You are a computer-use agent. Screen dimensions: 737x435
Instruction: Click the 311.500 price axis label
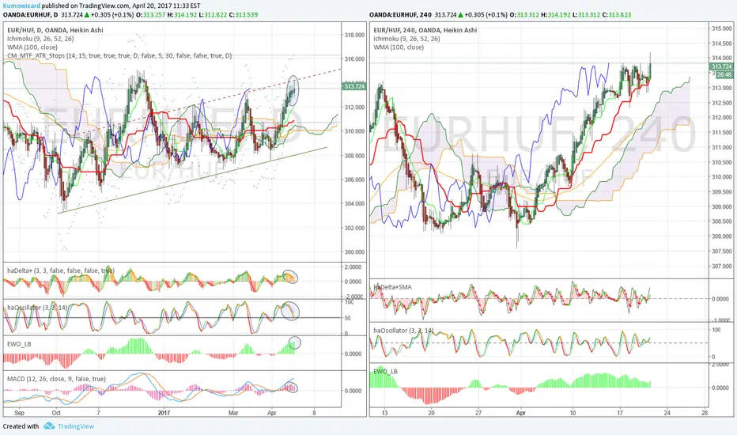pyautogui.click(x=721, y=133)
